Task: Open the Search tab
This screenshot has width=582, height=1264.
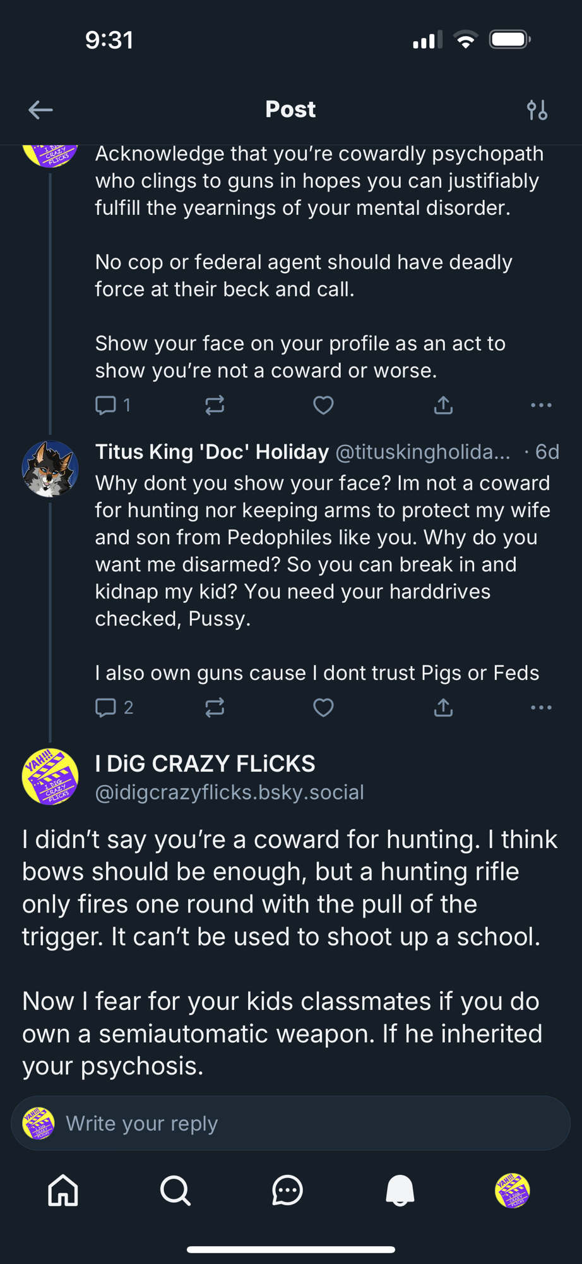Action: (x=175, y=1191)
